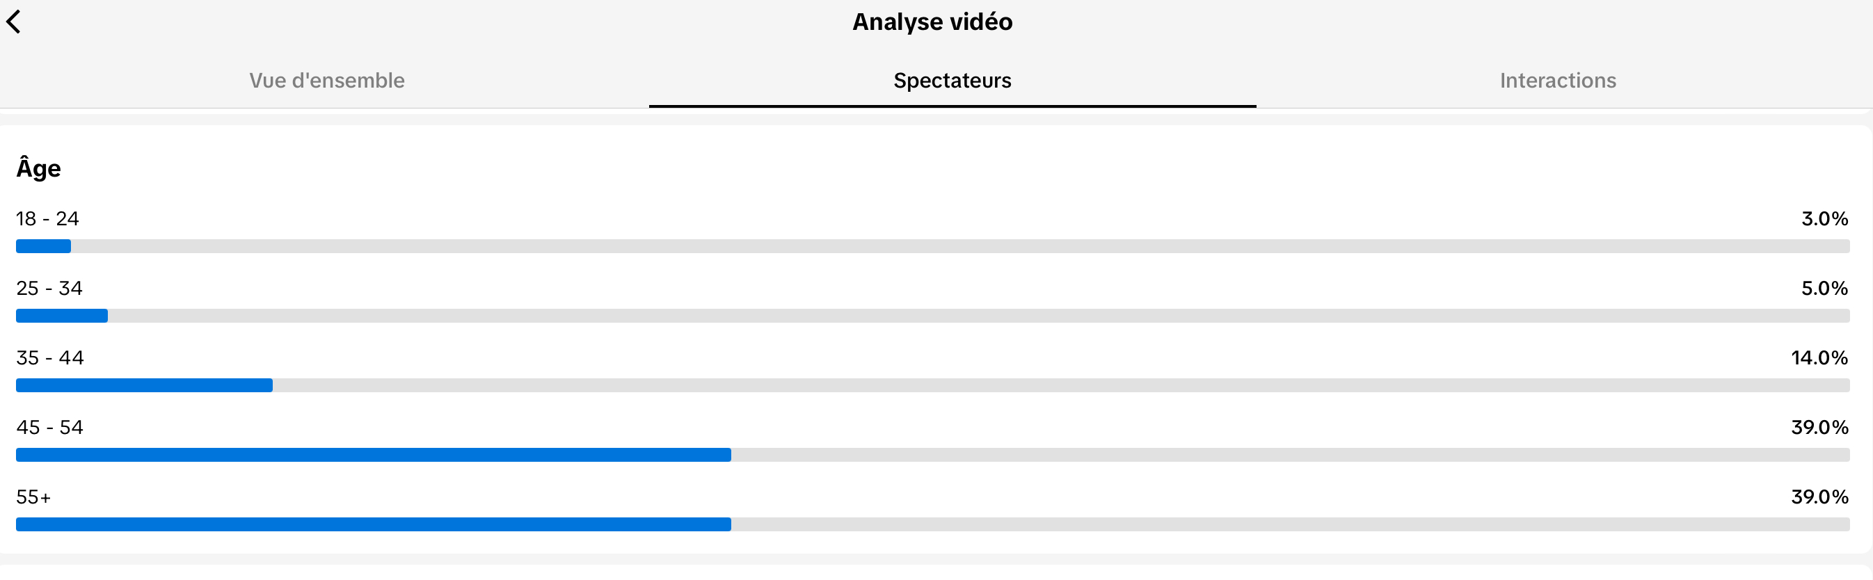Switch to the Vue d'ensemble tab
The image size is (1873, 580).
coord(326,81)
